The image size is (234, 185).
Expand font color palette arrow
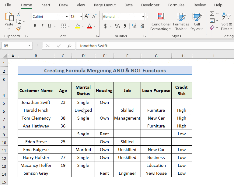coord(95,26)
